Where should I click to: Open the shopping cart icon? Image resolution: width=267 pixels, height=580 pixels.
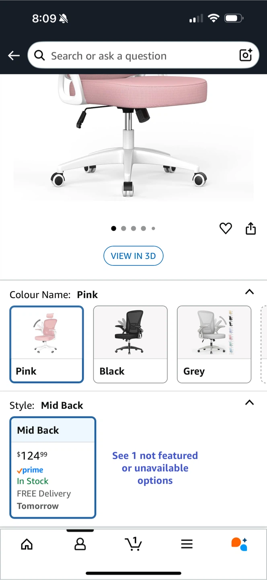(133, 544)
